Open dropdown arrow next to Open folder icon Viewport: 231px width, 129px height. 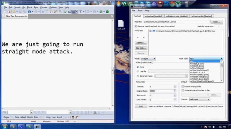(x=17, y=12)
